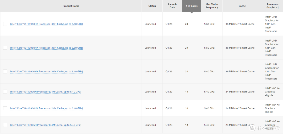
Task: Check the i9-13980HX processor compare box
Action: click(5, 24)
